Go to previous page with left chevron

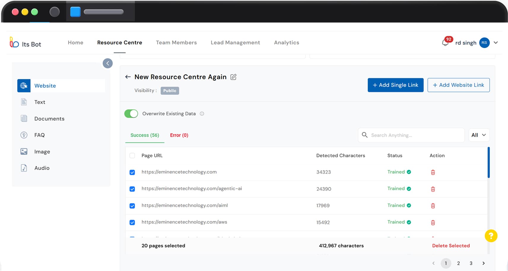coord(434,263)
